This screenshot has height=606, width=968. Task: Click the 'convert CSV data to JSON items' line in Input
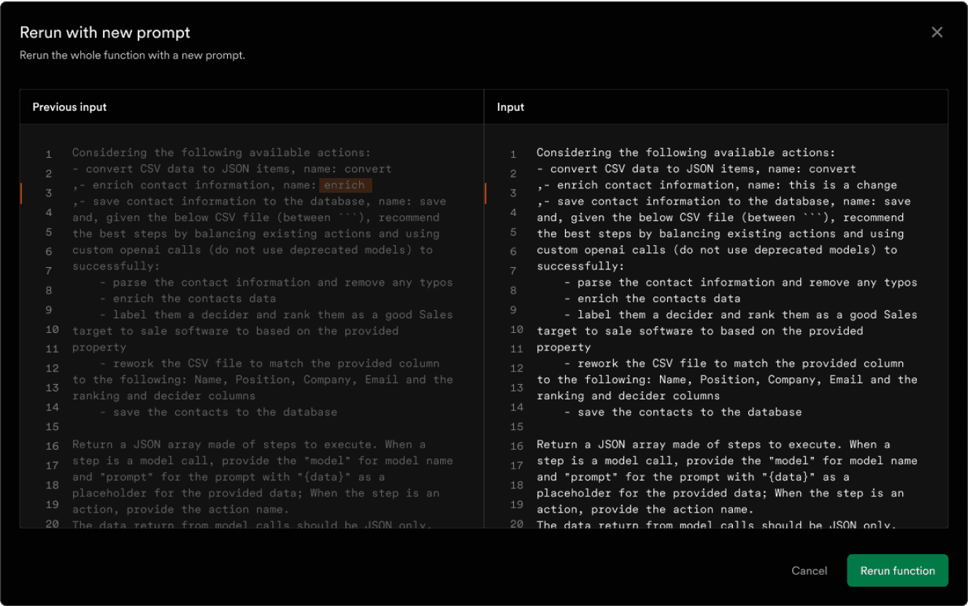click(696, 169)
